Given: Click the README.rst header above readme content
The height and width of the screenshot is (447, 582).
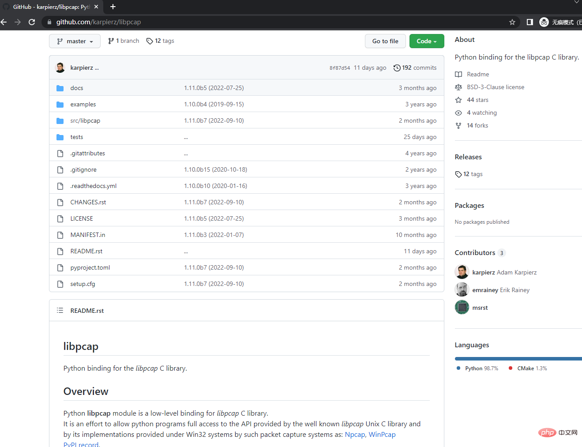Looking at the screenshot, I should point(87,311).
